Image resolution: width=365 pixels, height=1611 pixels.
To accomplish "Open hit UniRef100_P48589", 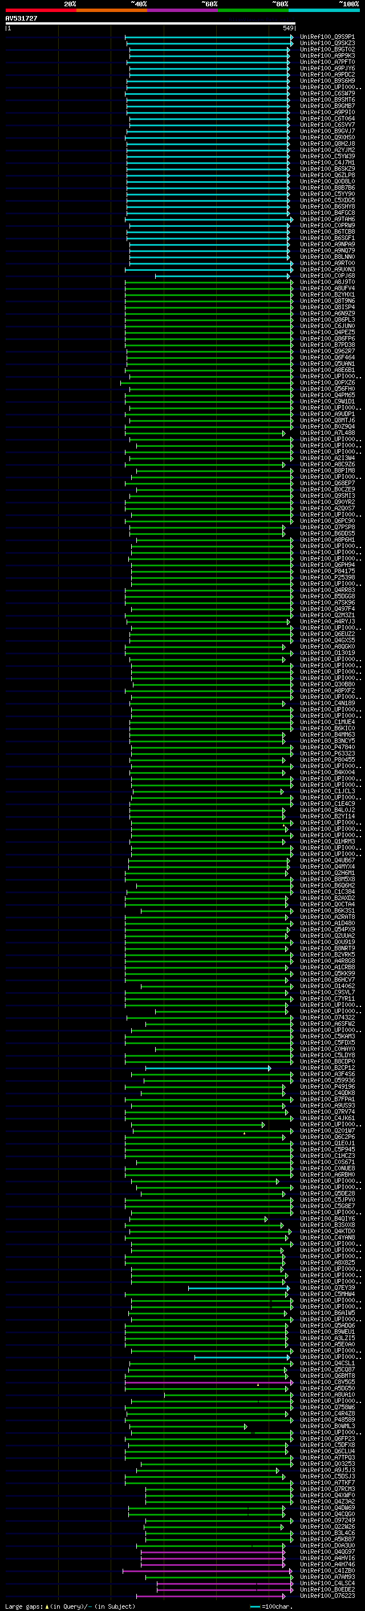I will (327, 1420).
